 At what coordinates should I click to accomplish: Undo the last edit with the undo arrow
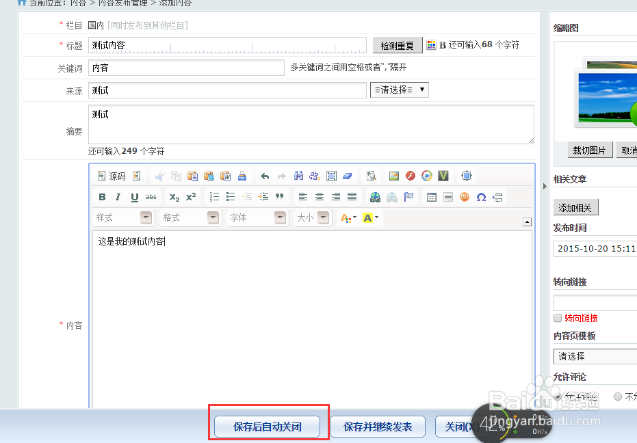pyautogui.click(x=265, y=176)
